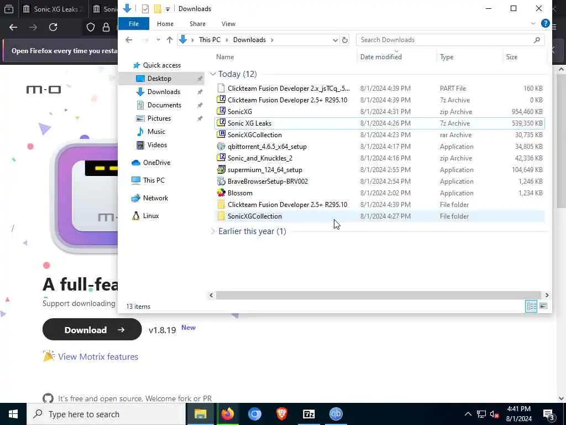
Task: Select the SonicXGCollection rar archive icon
Action: 221,134
